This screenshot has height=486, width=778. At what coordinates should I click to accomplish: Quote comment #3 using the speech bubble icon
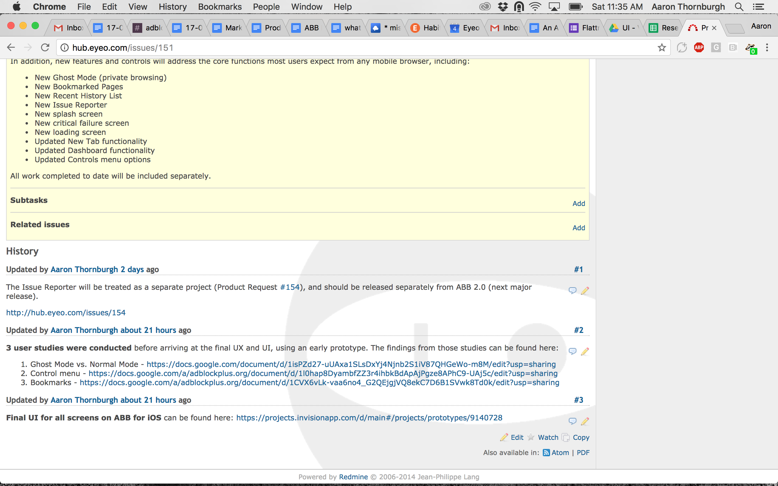coord(572,421)
